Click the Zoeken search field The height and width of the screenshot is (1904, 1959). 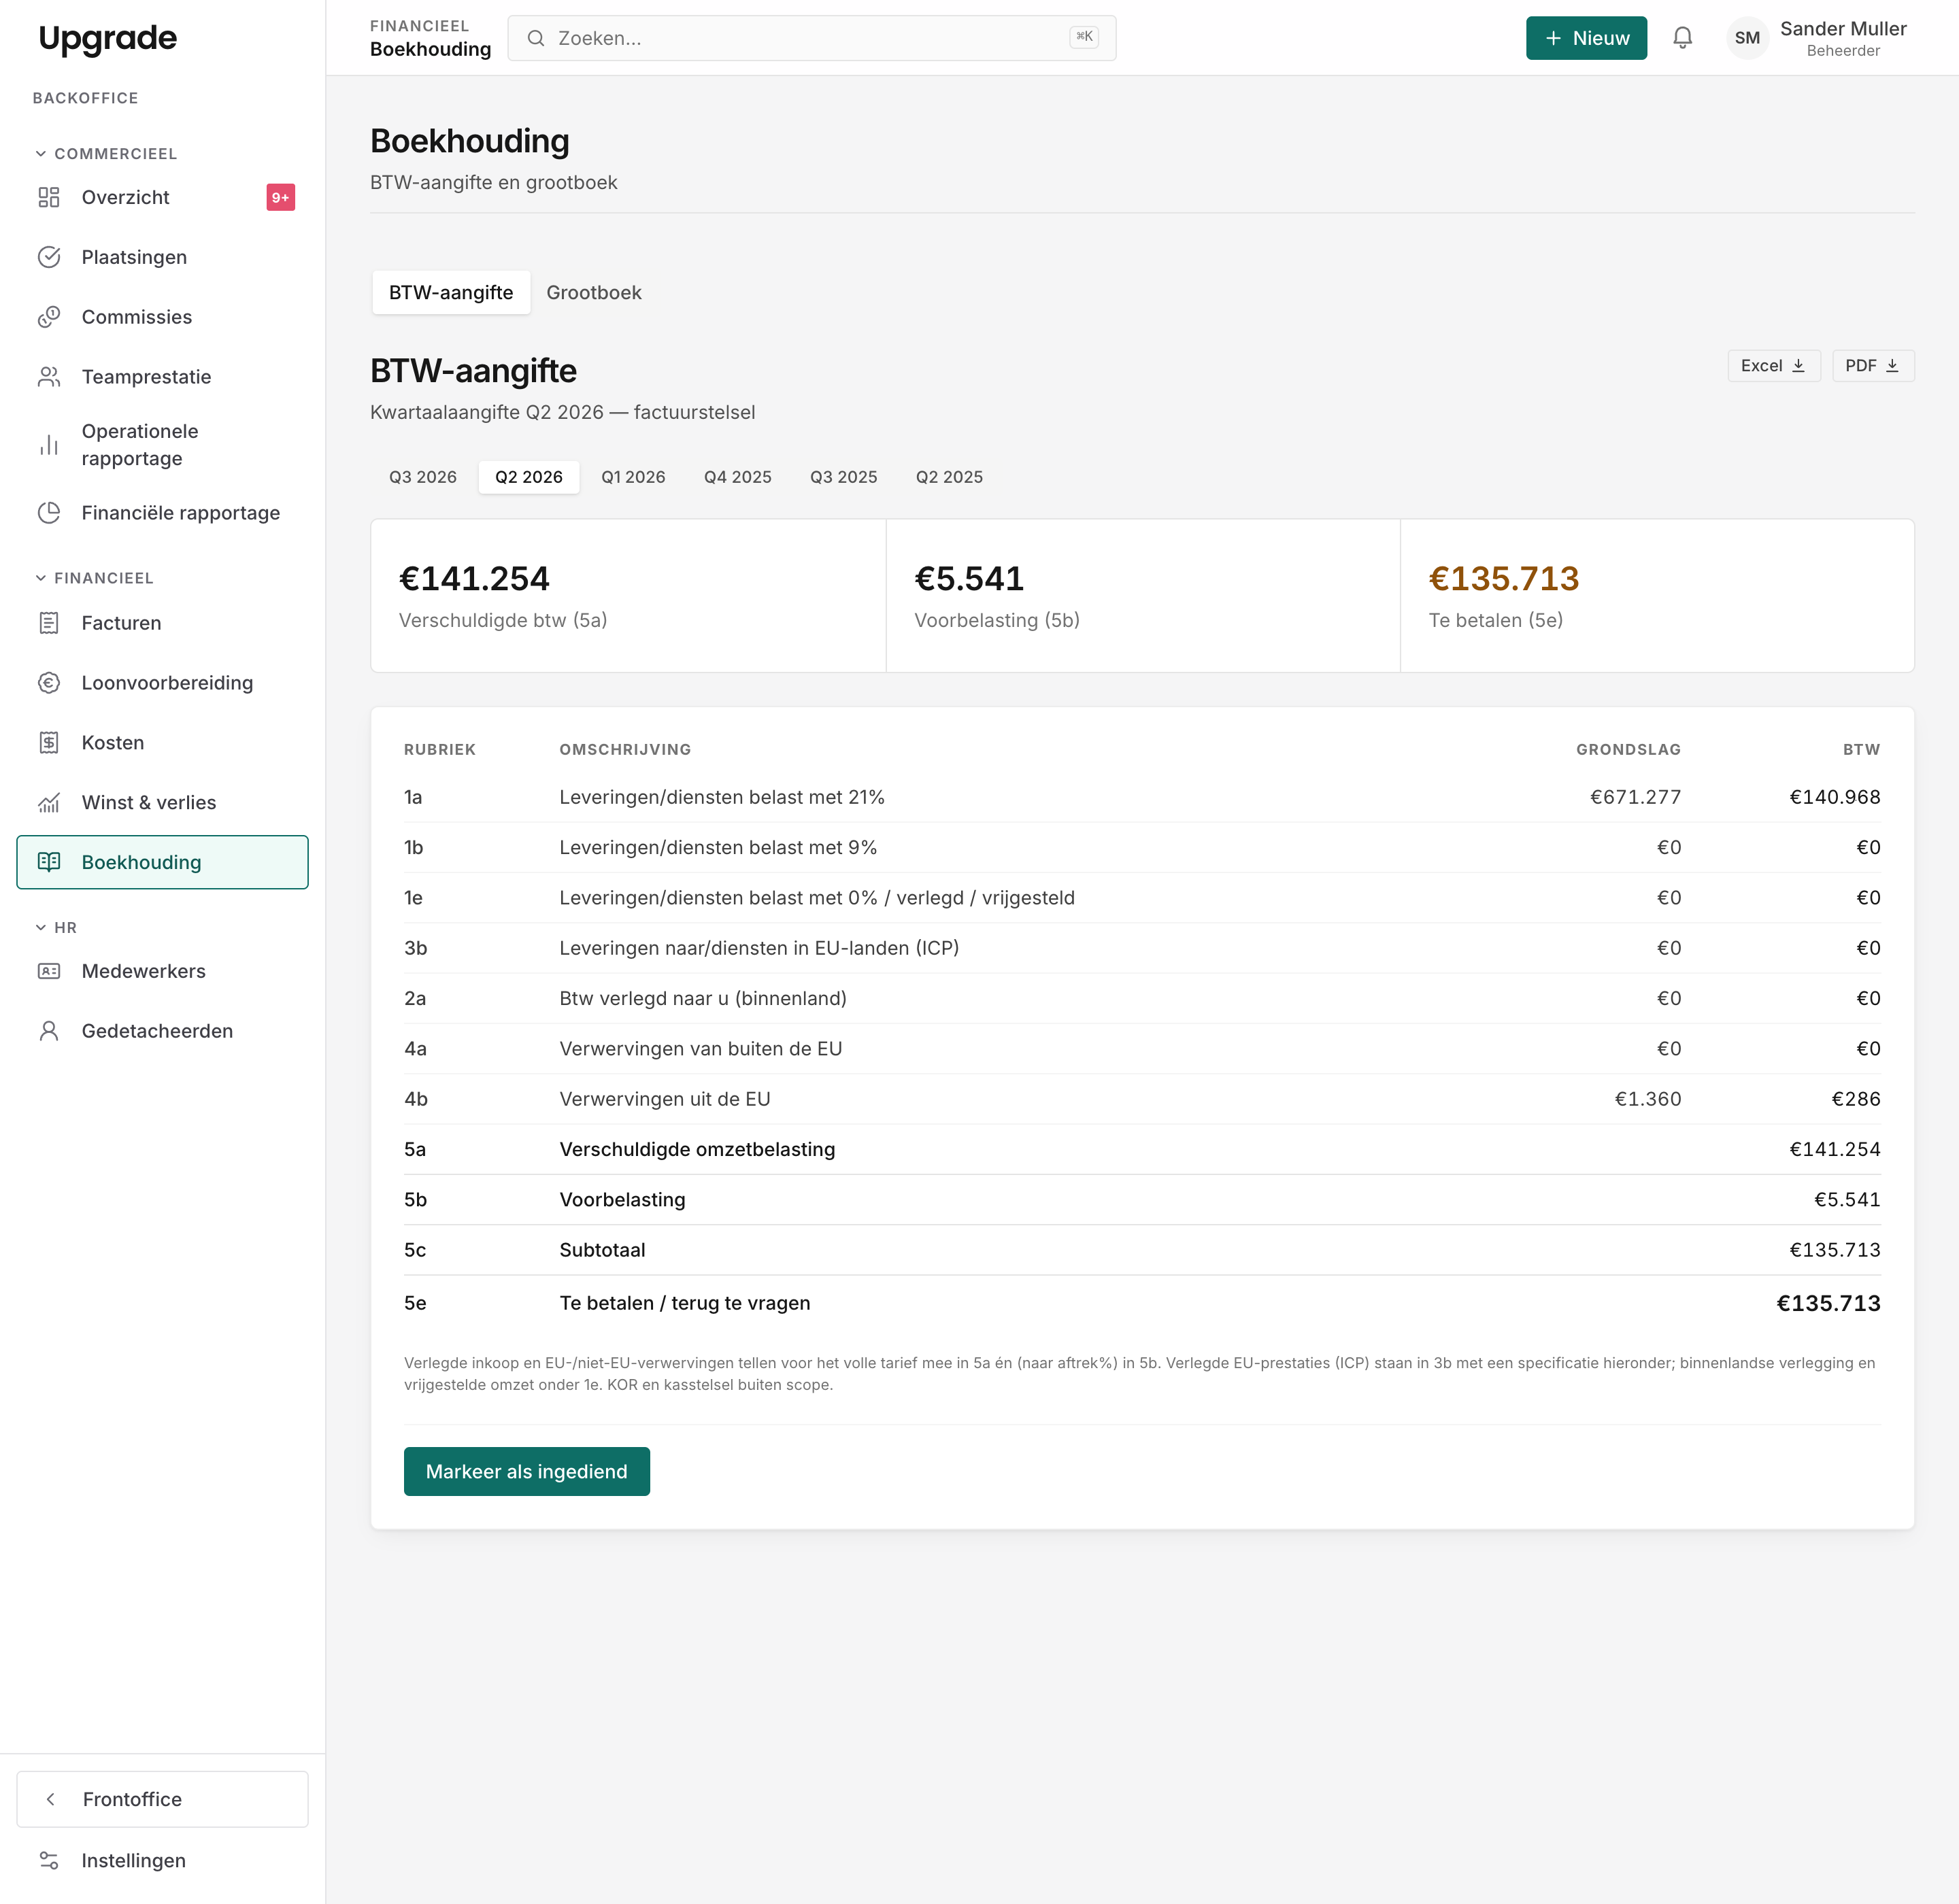pos(811,38)
